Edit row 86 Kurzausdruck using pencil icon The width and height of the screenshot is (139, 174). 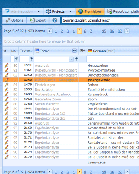(6, 94)
